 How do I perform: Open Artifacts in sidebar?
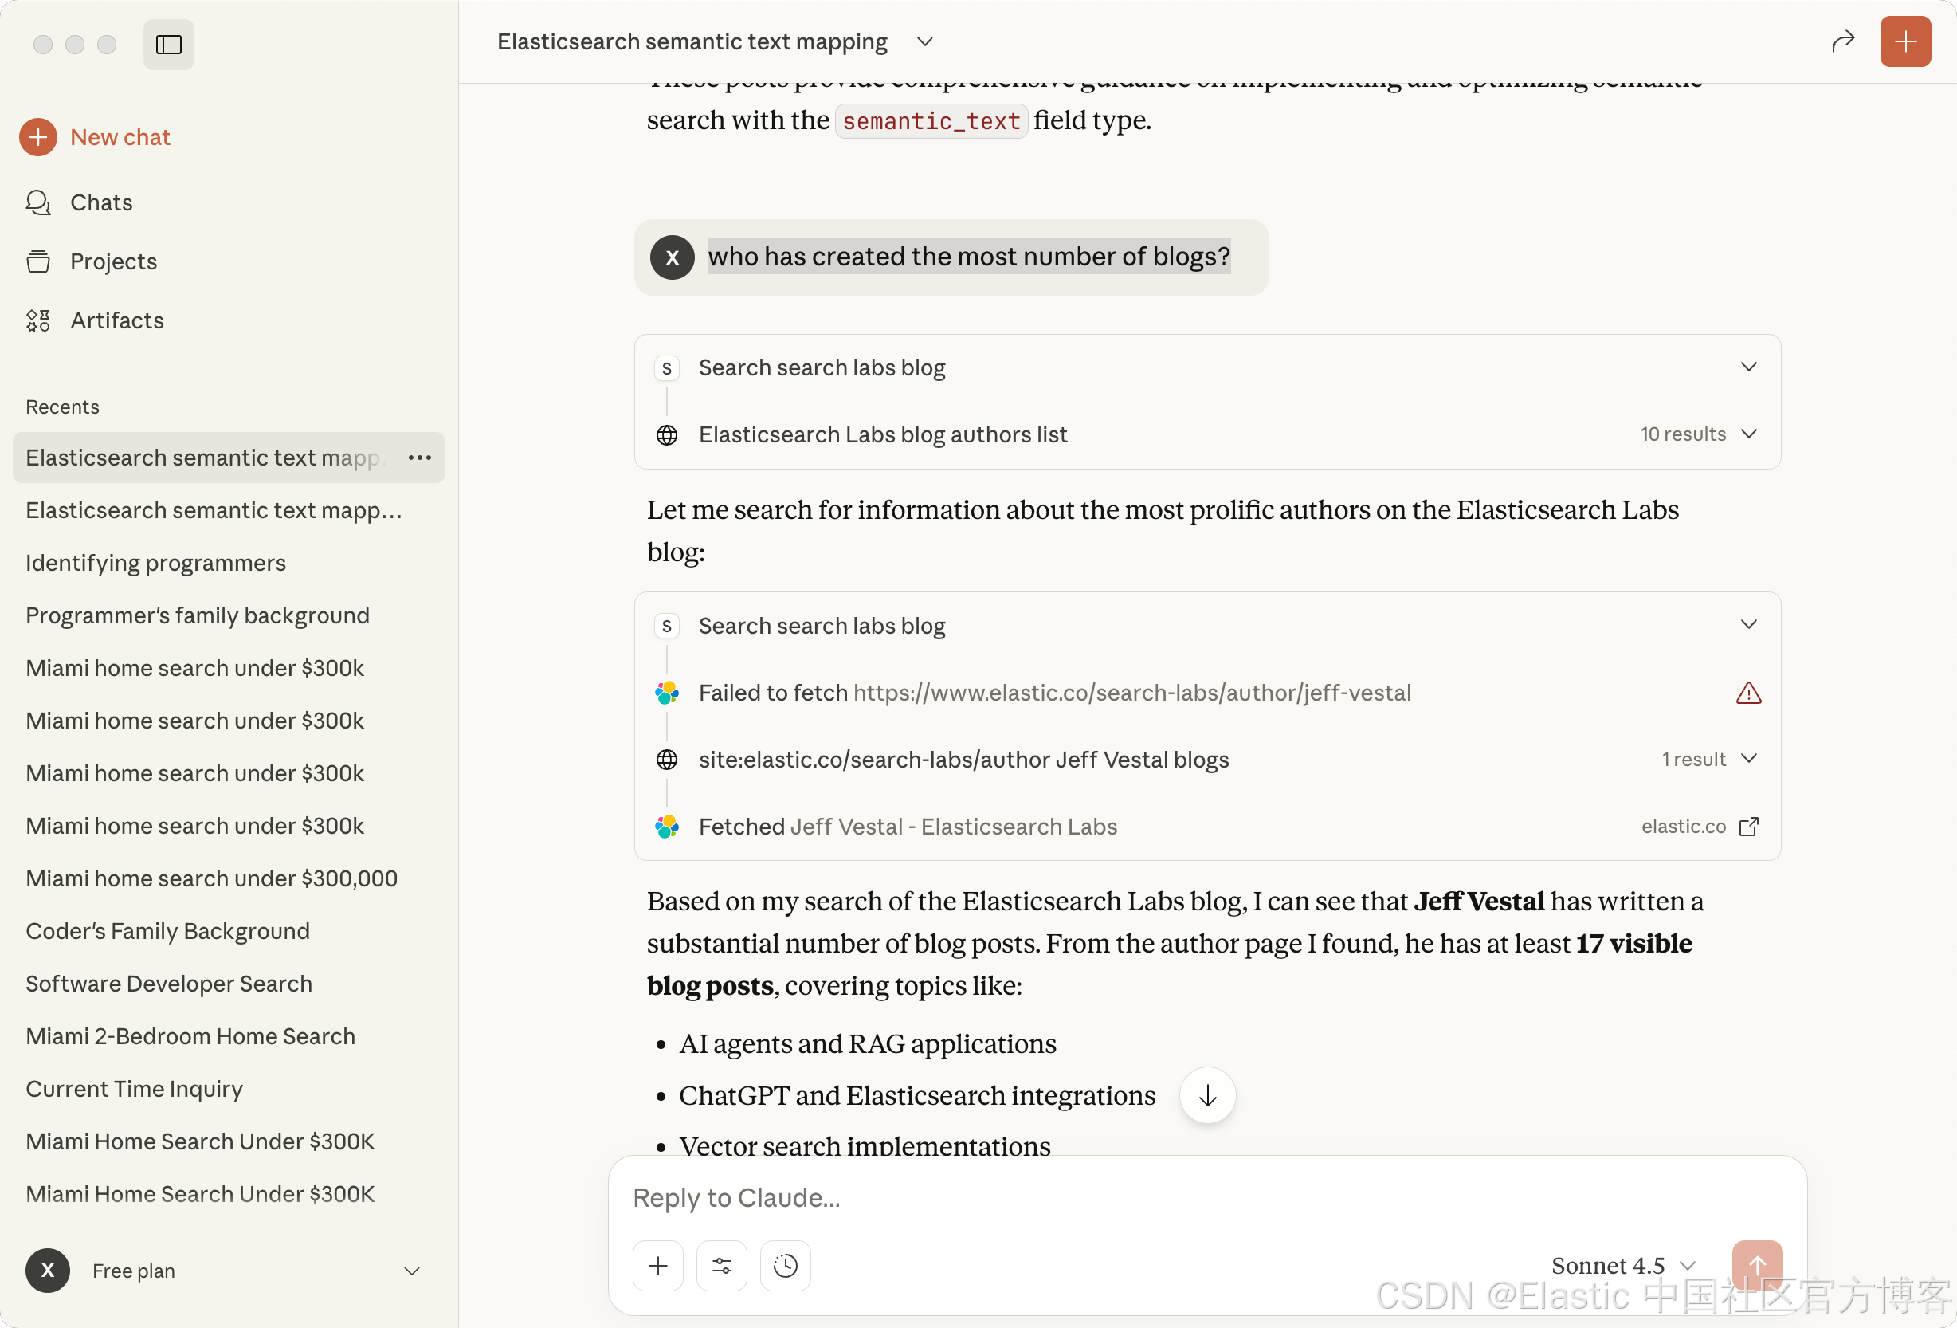point(116,320)
